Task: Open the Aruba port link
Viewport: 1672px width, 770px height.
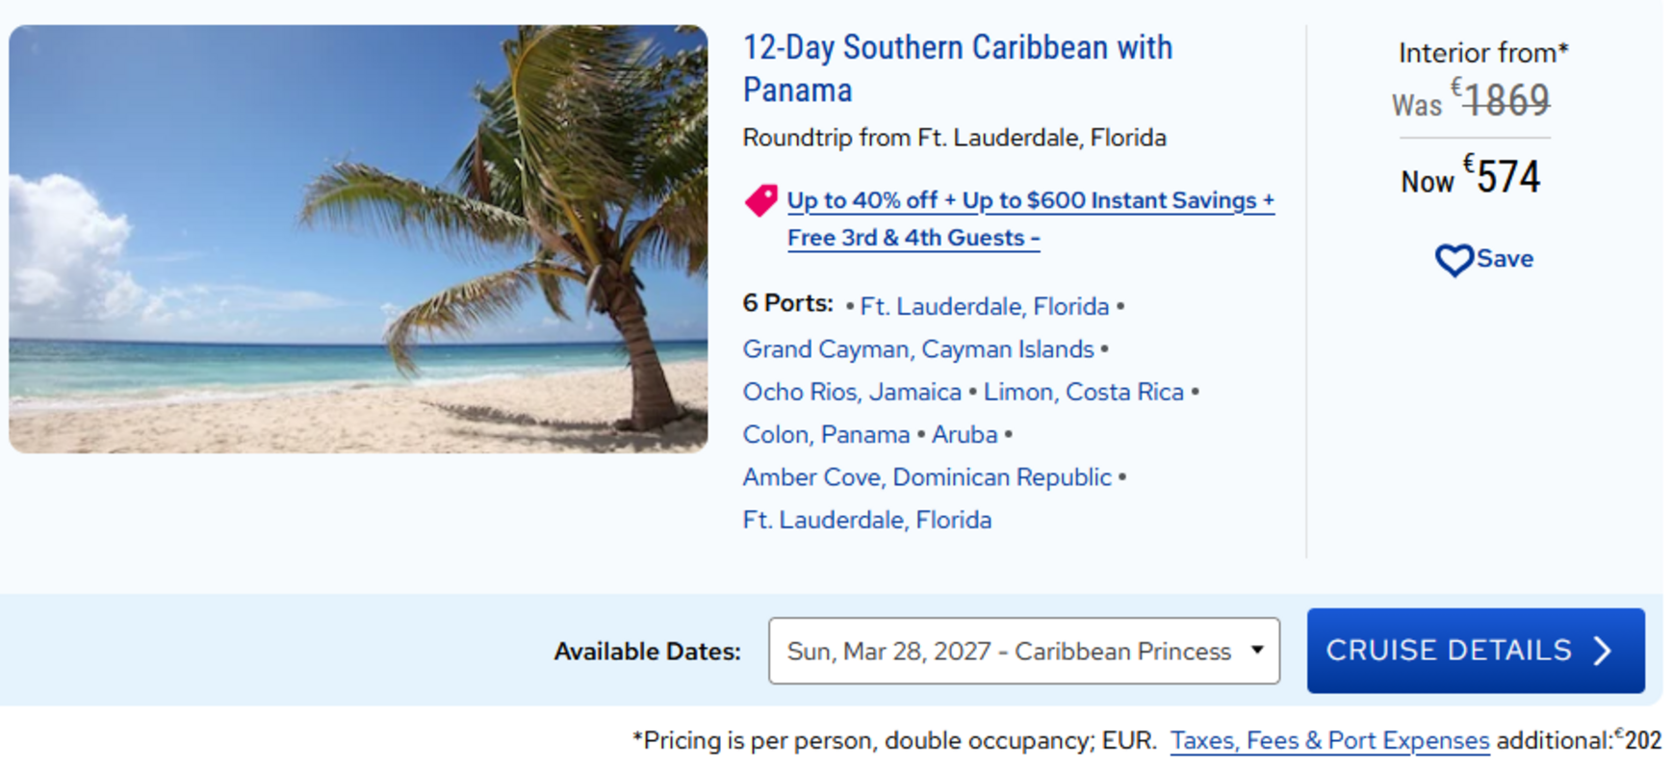Action: click(x=964, y=435)
